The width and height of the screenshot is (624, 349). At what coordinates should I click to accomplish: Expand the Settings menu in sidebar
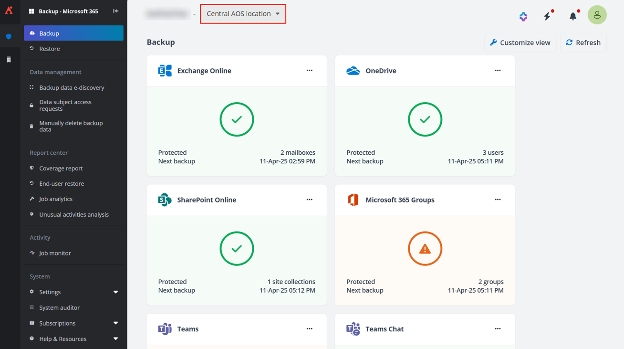point(115,292)
